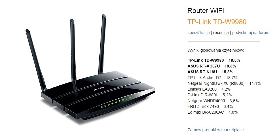The width and height of the screenshot is (274, 139).
Task: Select Netgear Nighthawk X6 (R8000) entry
Action: (x=224, y=83)
